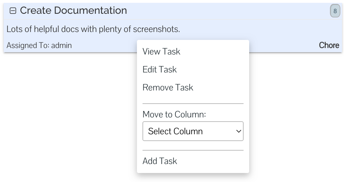Click the card header area
The height and width of the screenshot is (182, 344).
196,10
